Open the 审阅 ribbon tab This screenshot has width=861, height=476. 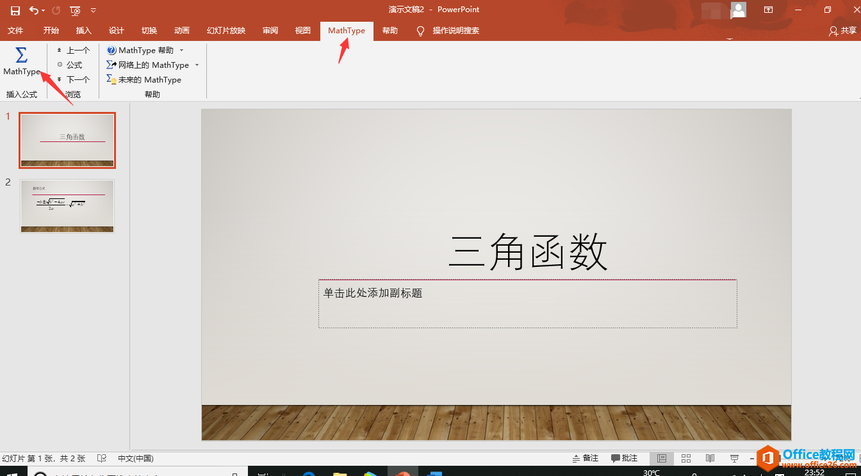tap(270, 30)
